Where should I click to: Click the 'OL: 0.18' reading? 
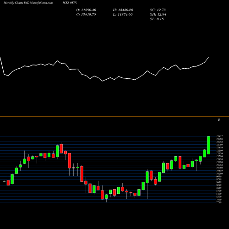[x=157, y=19]
